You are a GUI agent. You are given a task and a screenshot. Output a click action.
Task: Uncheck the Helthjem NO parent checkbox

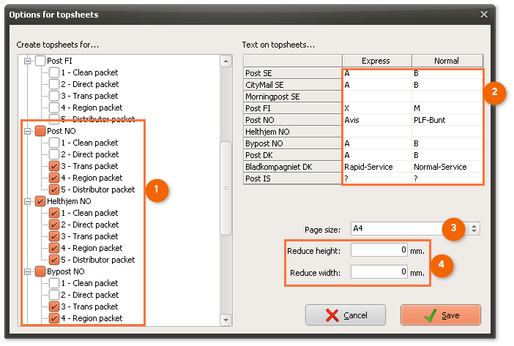(x=40, y=201)
